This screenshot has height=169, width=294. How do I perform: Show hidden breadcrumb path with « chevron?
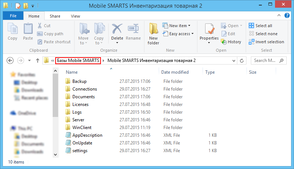point(53,60)
